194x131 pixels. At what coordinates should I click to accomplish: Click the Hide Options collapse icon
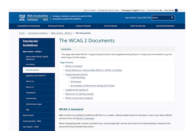point(176,10)
